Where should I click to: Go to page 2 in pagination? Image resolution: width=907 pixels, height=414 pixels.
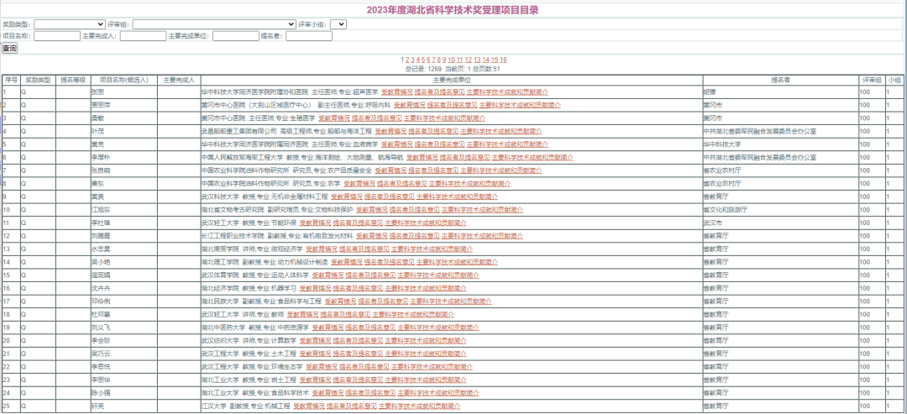[x=407, y=60]
